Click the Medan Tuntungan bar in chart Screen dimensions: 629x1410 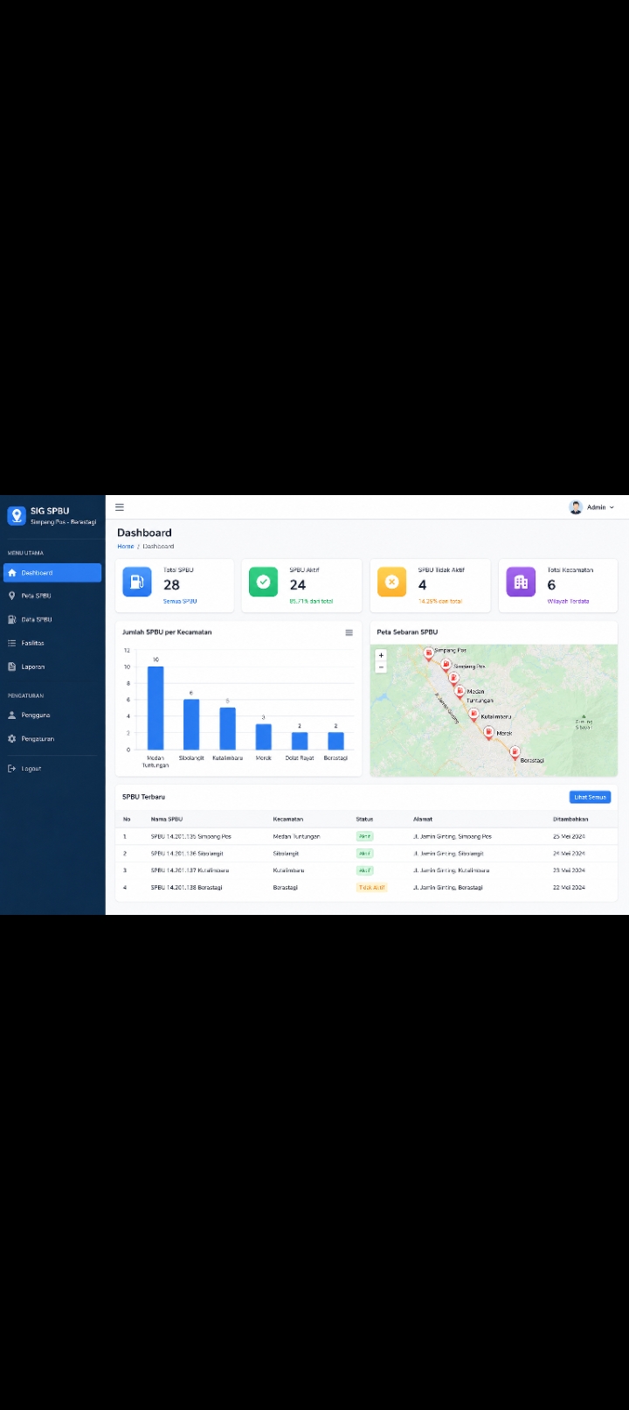156,708
